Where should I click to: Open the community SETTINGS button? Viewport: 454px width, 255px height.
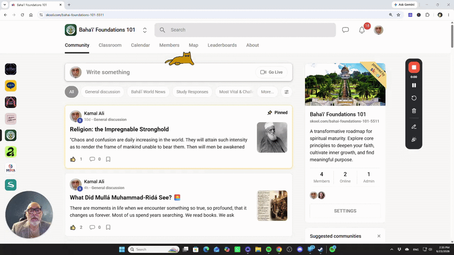coord(345,211)
